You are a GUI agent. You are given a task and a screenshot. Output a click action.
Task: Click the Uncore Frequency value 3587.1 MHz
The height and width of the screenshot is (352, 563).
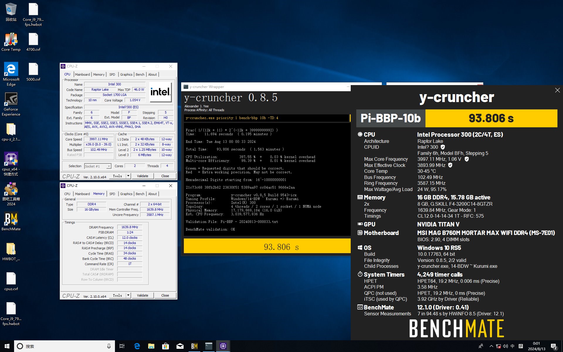[155, 215]
